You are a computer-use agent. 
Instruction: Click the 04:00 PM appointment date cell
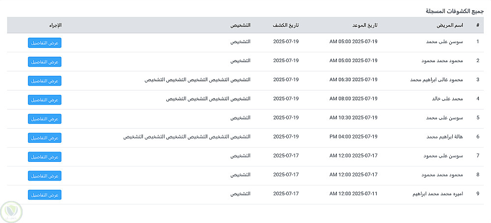(x=353, y=138)
